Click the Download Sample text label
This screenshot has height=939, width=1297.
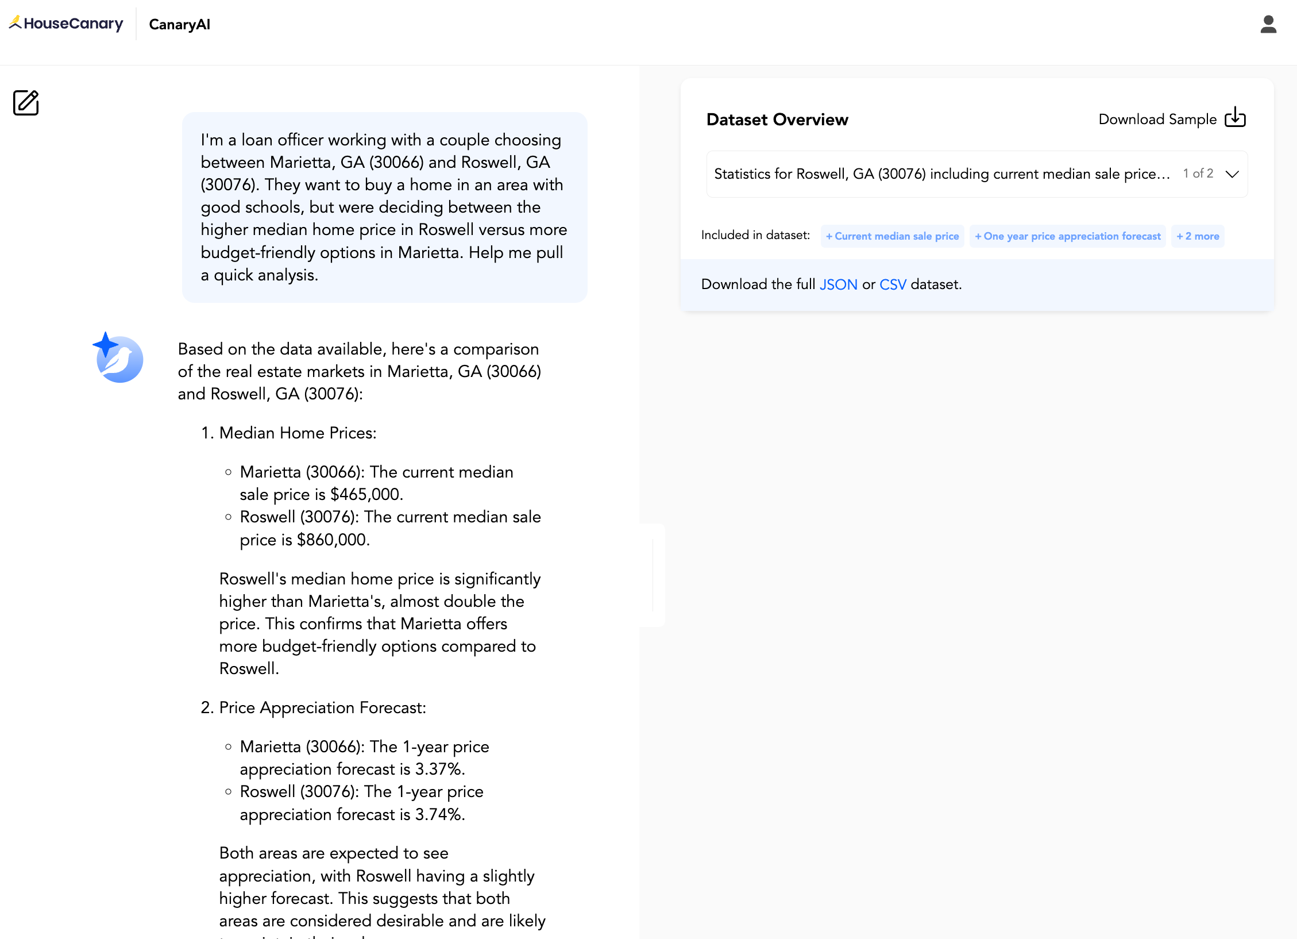[1157, 119]
